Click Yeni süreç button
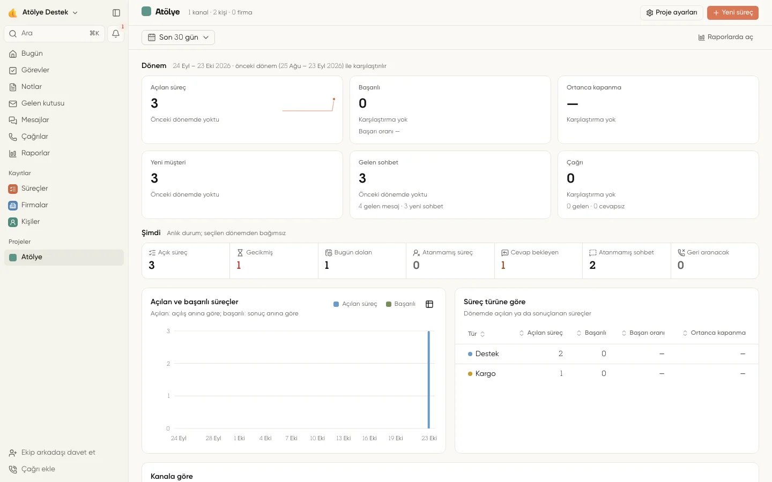Viewport: 772px width, 482px height. click(x=732, y=12)
